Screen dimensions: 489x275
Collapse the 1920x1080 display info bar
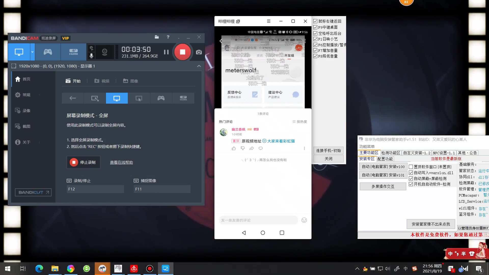click(199, 66)
